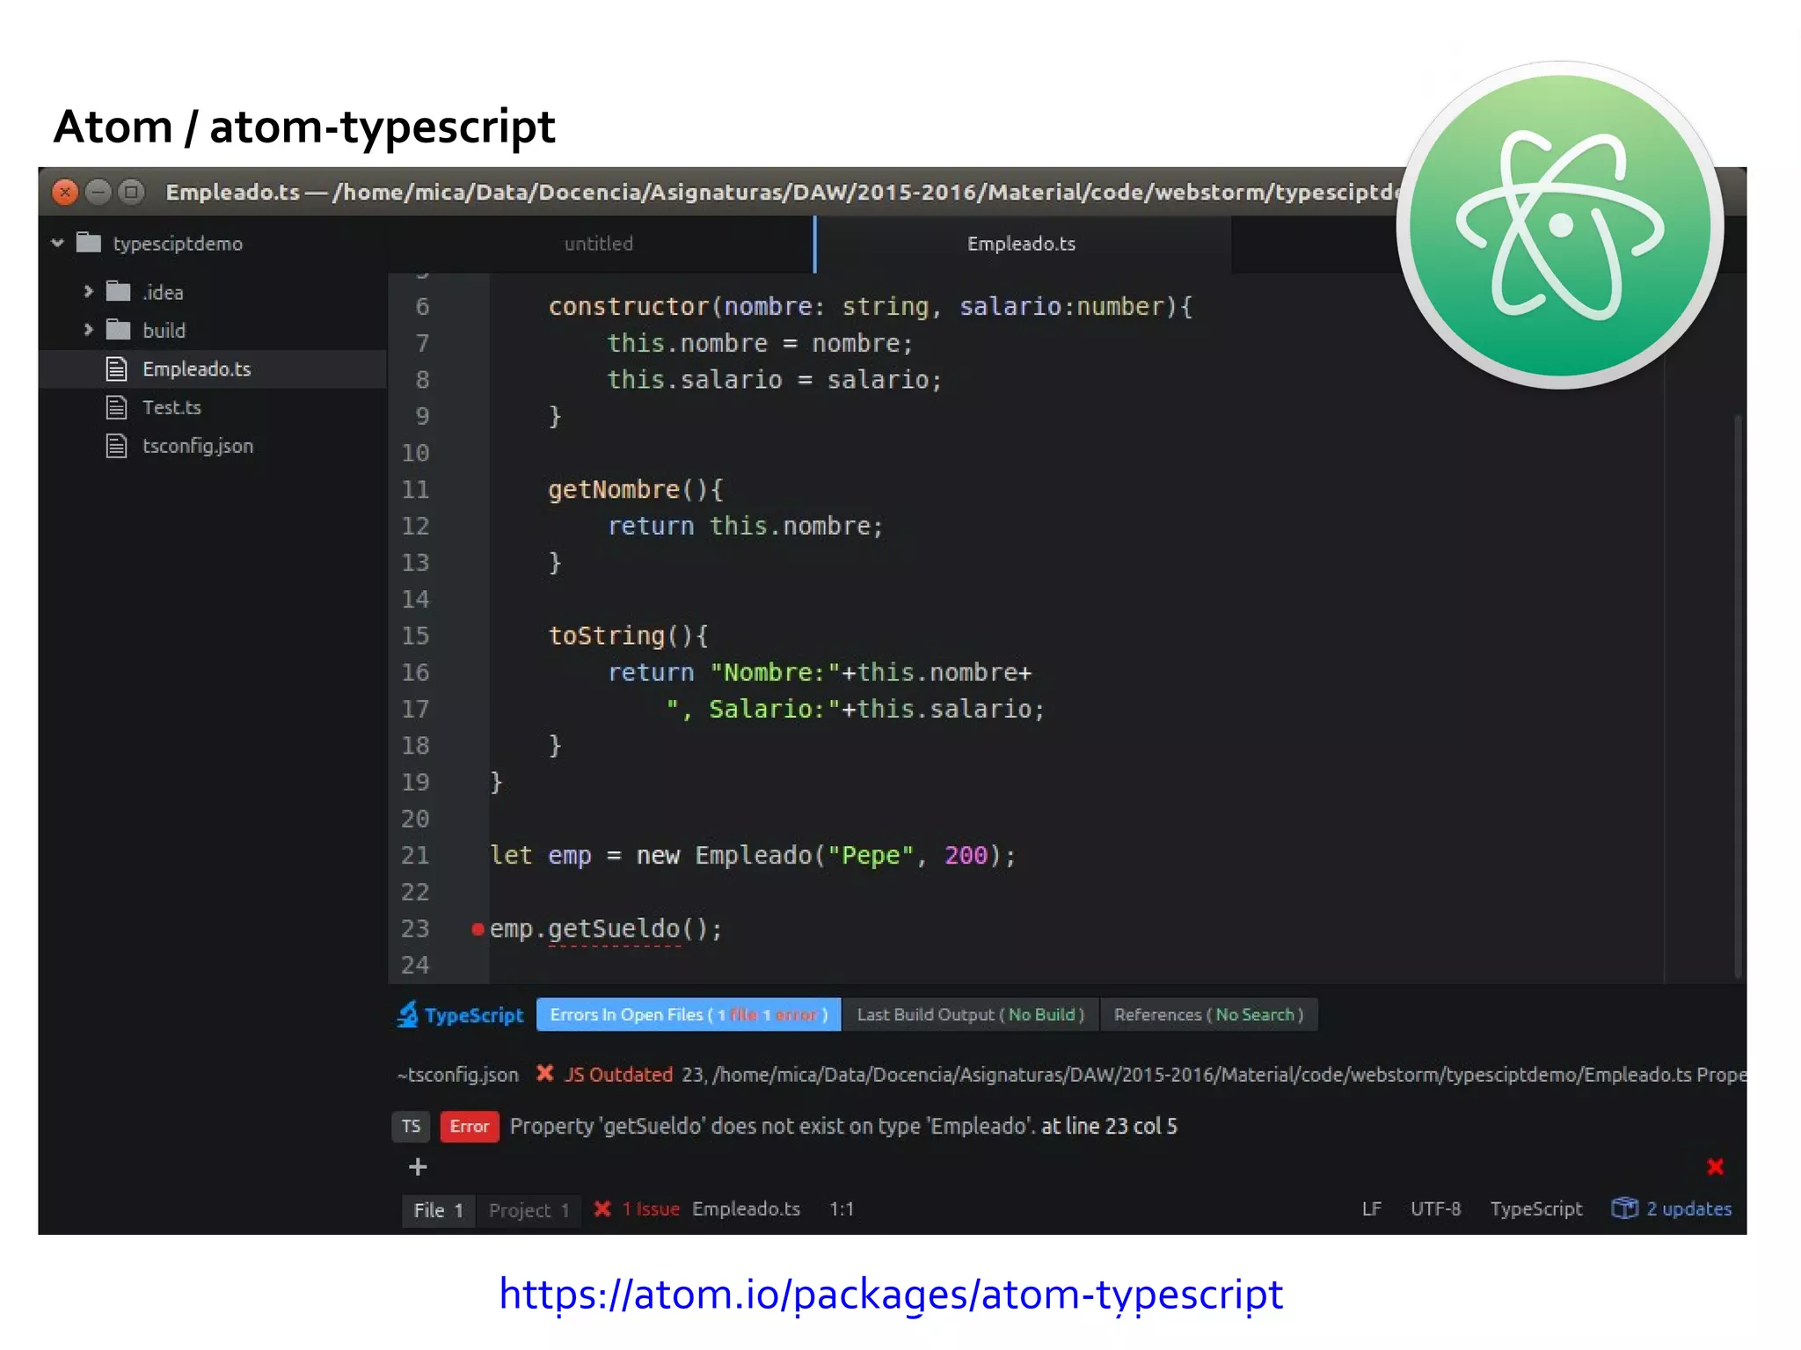Switch to the Empleado.ts editor tab
The width and height of the screenshot is (1801, 1350).
[1022, 244]
